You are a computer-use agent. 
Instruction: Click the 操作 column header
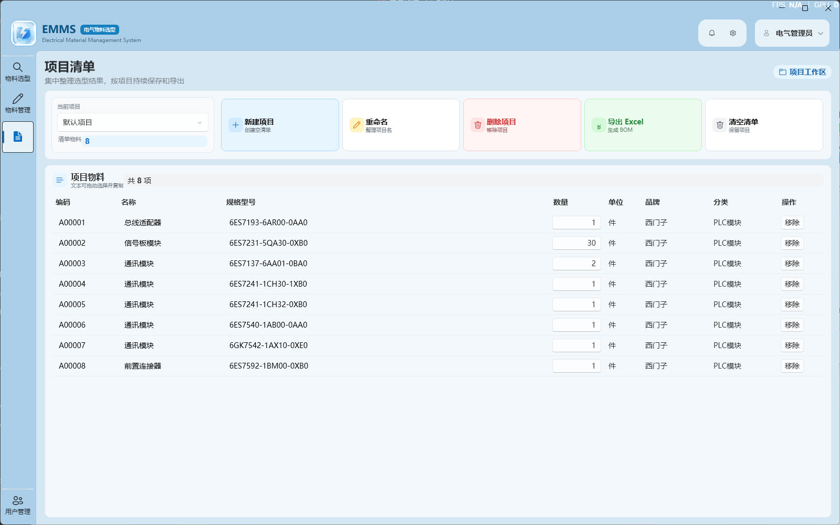coord(789,202)
